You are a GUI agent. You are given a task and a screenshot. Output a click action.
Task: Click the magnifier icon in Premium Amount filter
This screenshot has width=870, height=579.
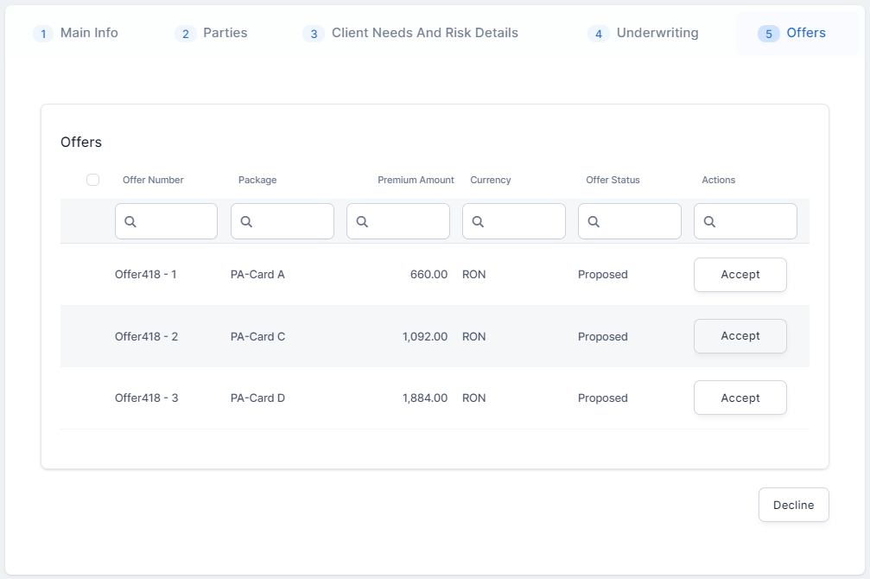362,222
